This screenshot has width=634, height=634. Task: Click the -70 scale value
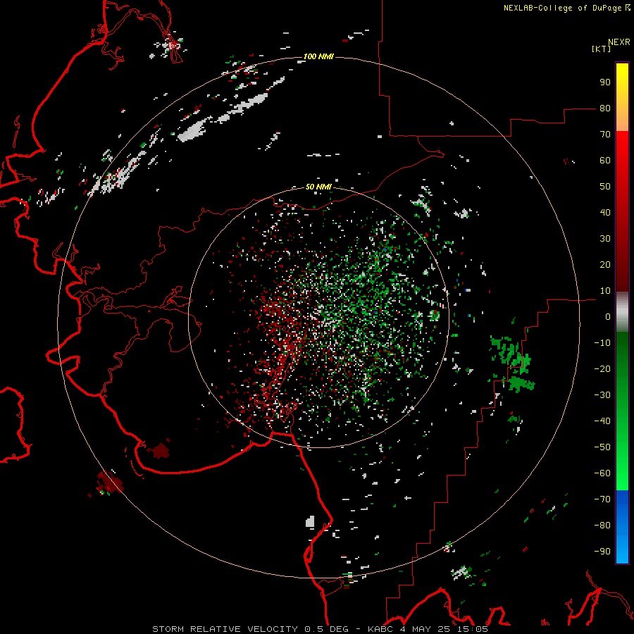tap(602, 499)
